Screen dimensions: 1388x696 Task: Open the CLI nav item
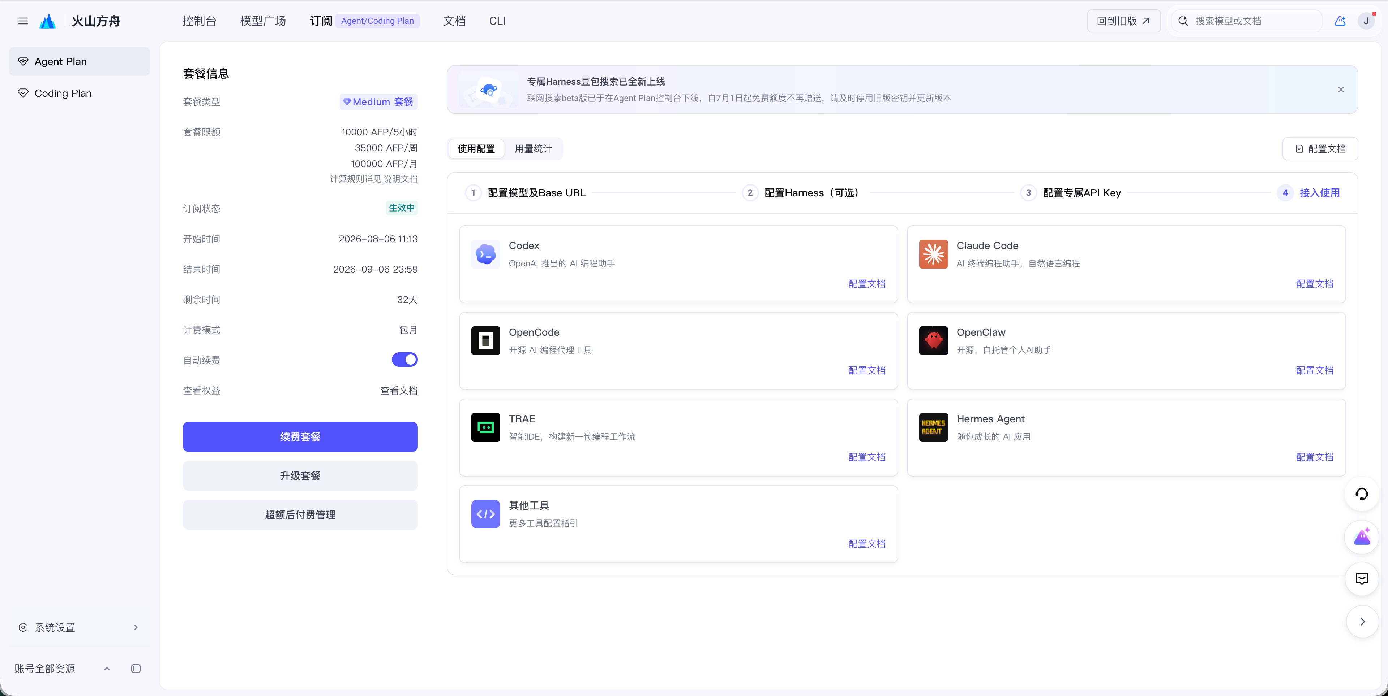coord(497,21)
